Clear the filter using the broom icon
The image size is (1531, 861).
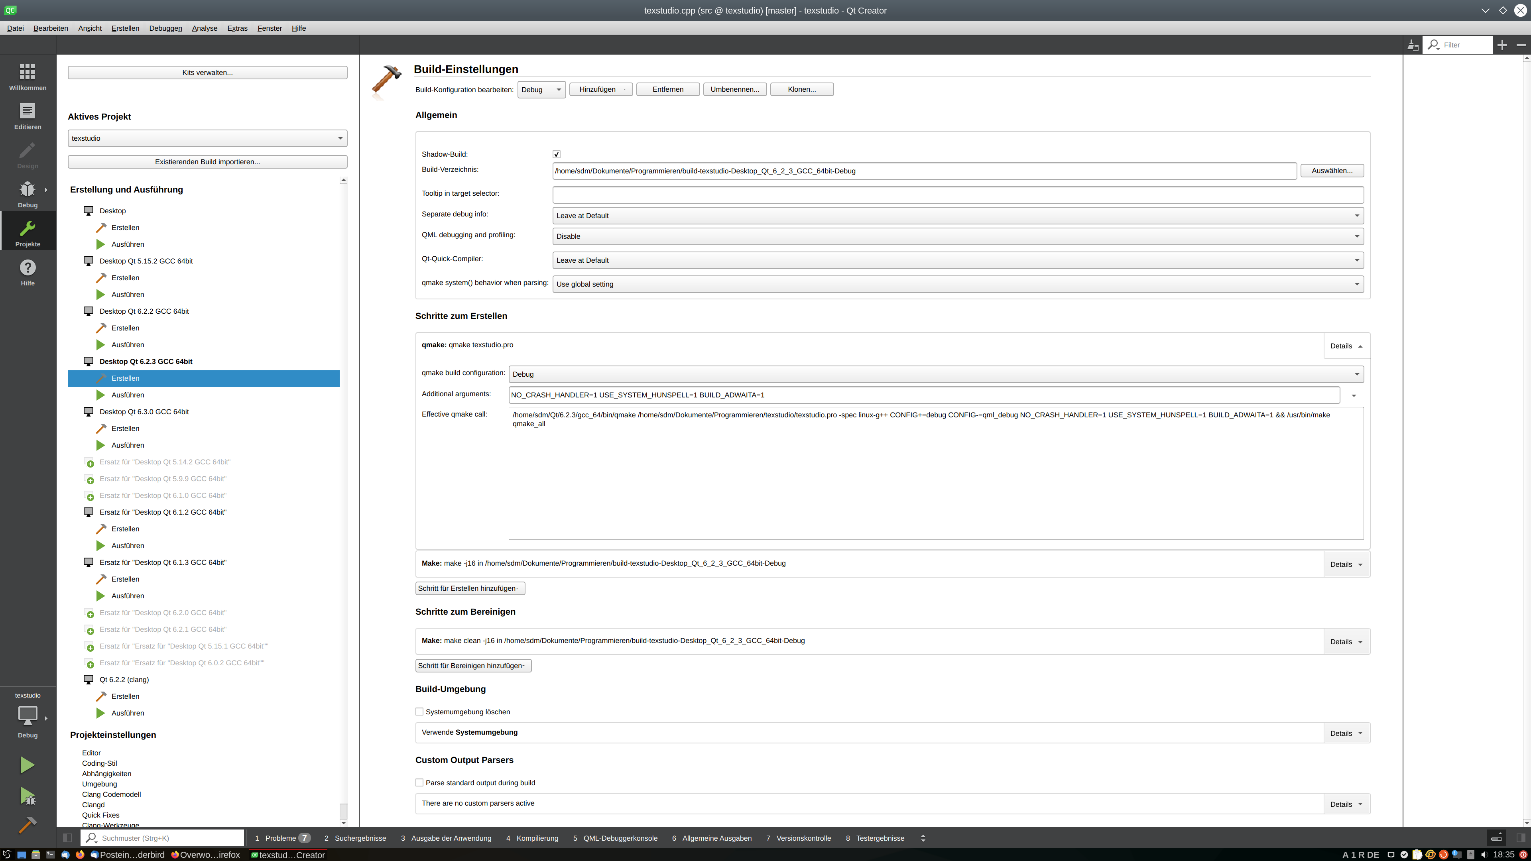[1413, 45]
